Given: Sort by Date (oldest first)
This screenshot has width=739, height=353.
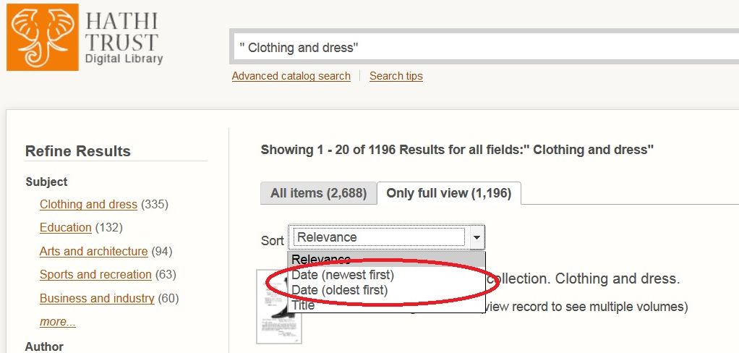Looking at the screenshot, I should tap(339, 290).
